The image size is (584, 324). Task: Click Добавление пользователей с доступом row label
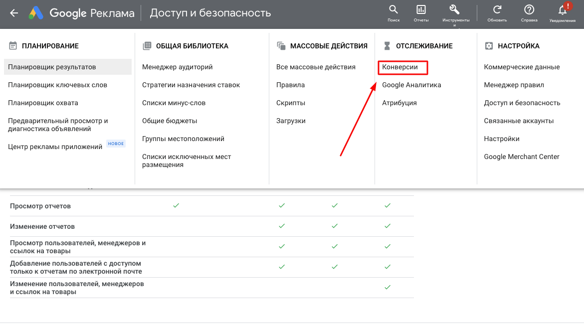click(x=76, y=267)
